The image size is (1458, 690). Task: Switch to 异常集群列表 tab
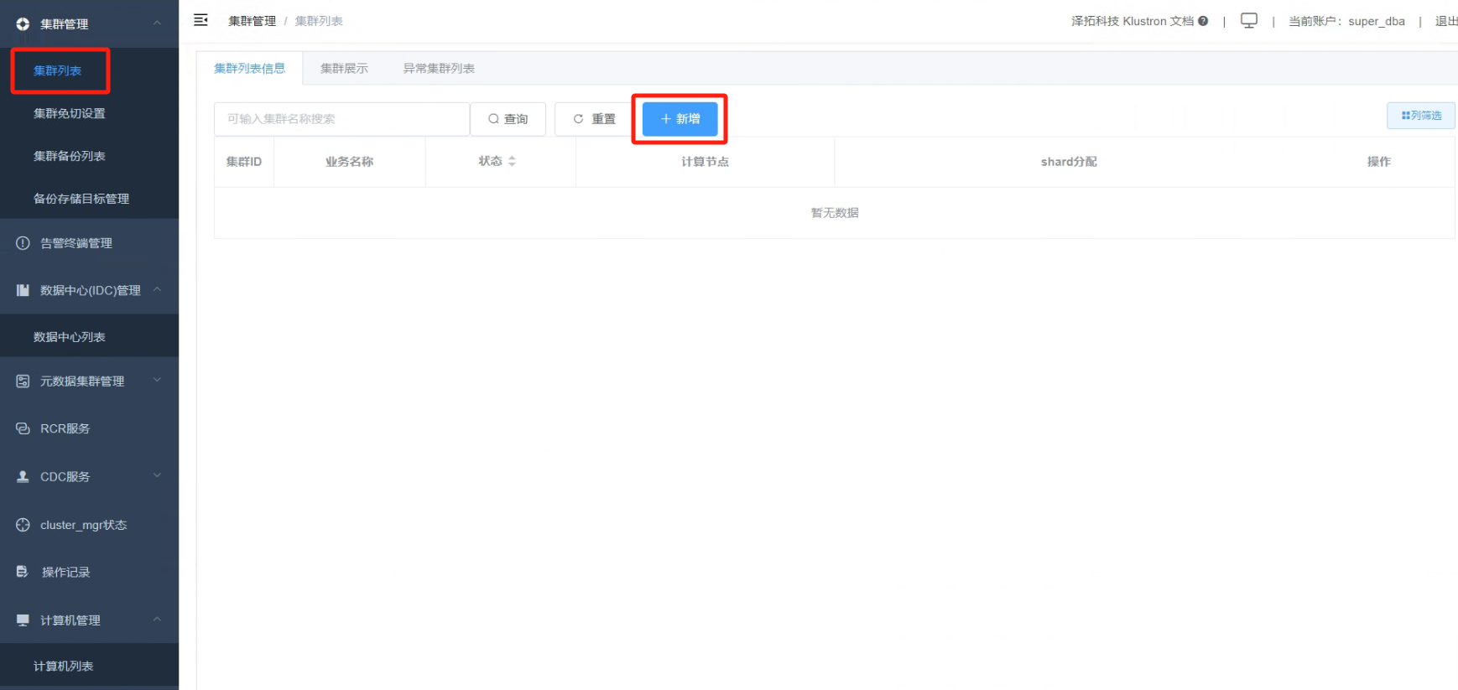click(439, 69)
